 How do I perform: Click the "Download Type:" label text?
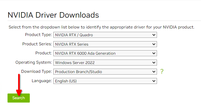coord(37,71)
